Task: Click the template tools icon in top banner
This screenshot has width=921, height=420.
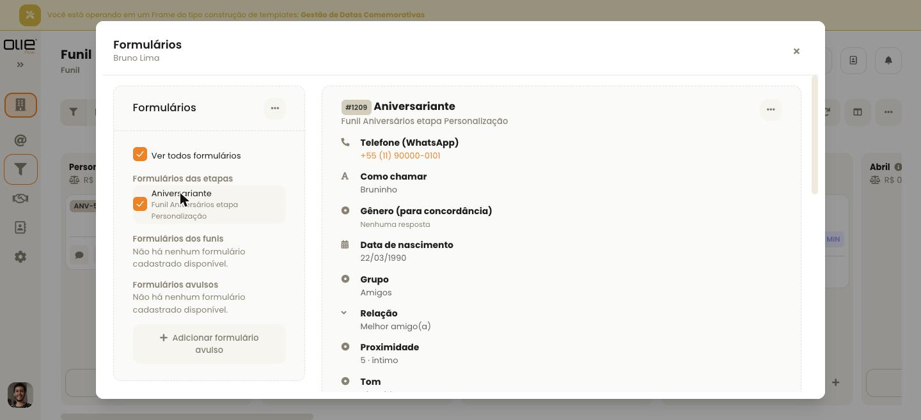Action: coord(30,15)
